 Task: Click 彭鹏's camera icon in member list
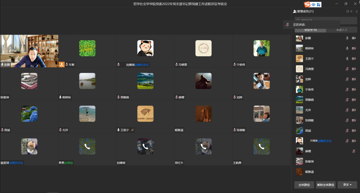click(354, 38)
